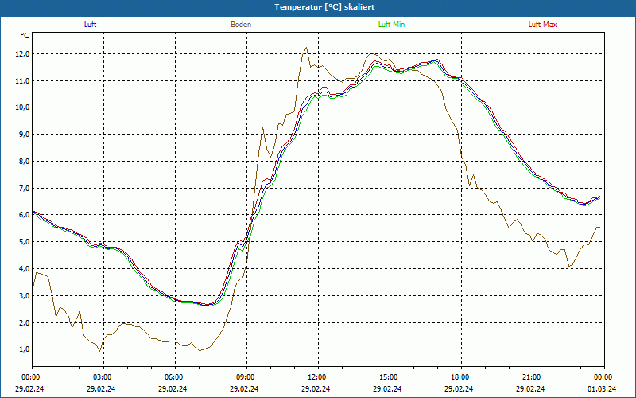Image resolution: width=636 pixels, height=398 pixels.
Task: Click the 'Luft Min' legend label
Action: click(x=391, y=25)
